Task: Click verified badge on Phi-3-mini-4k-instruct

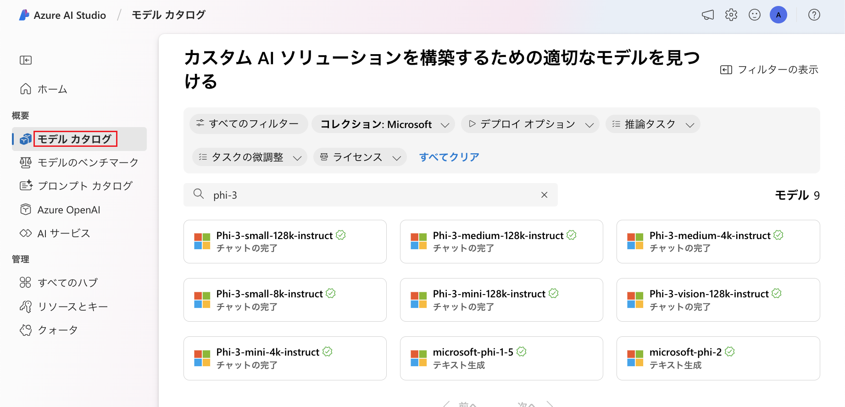Action: point(328,351)
